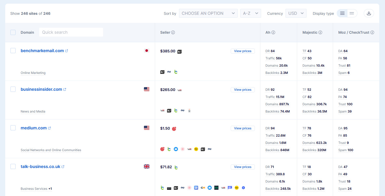Click 'Traffic 15.1M' metric for businessinsider.com
Screen dimensions: 385x196
[x=275, y=97]
